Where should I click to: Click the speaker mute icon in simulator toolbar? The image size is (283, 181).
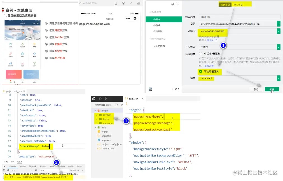[131, 3]
